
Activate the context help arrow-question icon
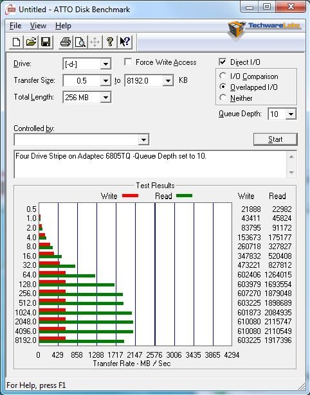tap(124, 42)
